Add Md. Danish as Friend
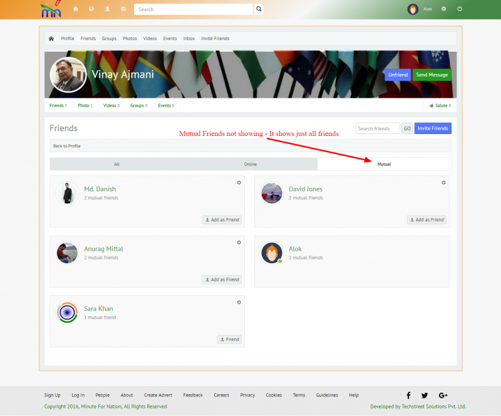501x416 pixels. point(222,220)
